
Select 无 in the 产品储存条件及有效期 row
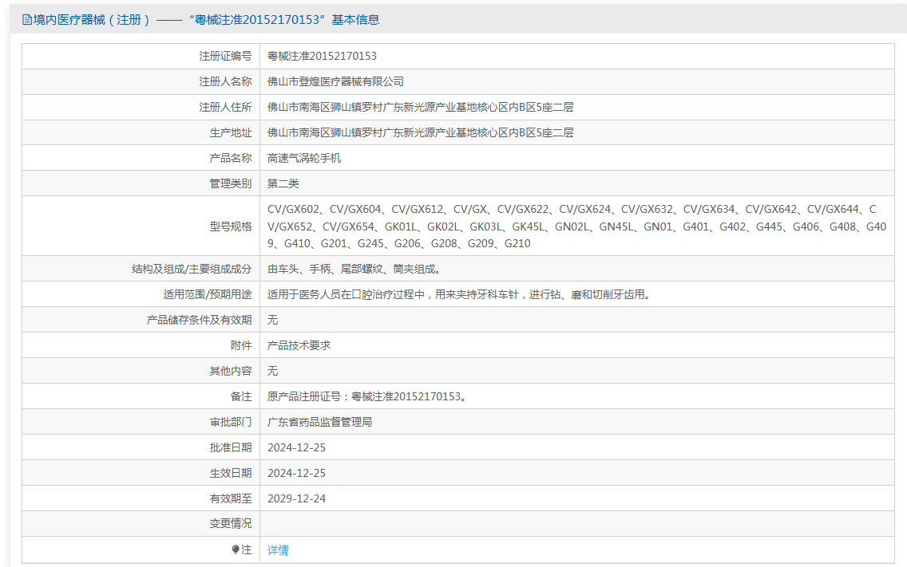pyautogui.click(x=272, y=320)
